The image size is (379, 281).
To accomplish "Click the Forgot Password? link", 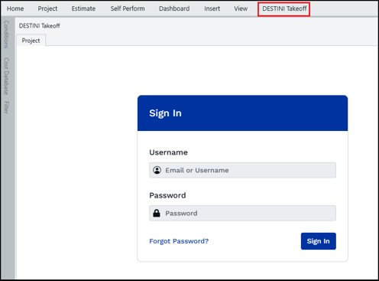I will [179, 241].
